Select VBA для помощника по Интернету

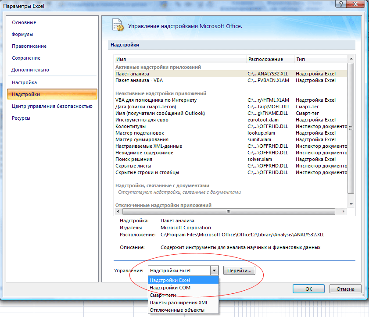(231, 100)
